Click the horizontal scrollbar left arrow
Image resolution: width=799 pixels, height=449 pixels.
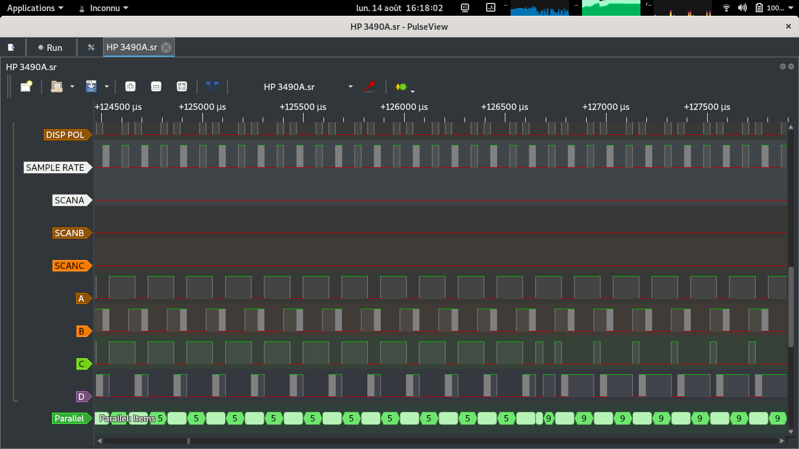99,441
